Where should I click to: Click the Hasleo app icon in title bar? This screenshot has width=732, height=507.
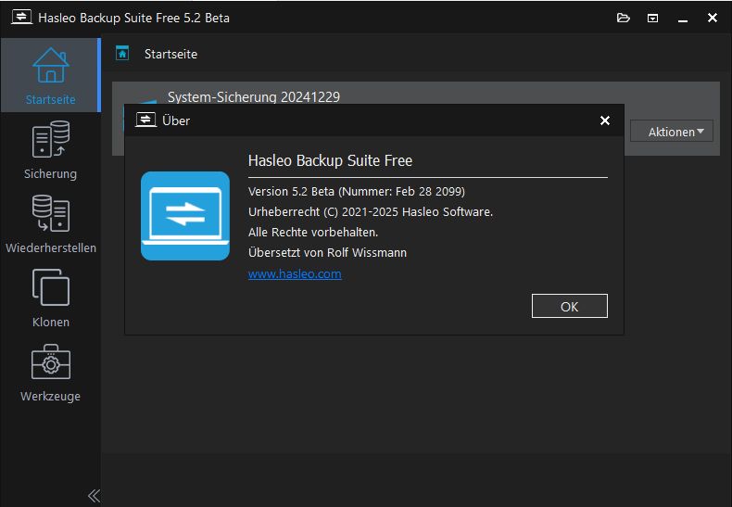point(21,18)
